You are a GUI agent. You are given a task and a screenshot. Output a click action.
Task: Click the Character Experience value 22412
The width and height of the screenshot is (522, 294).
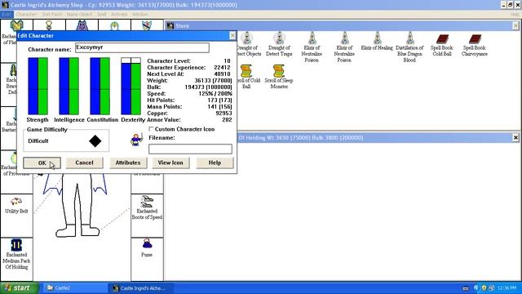click(222, 67)
